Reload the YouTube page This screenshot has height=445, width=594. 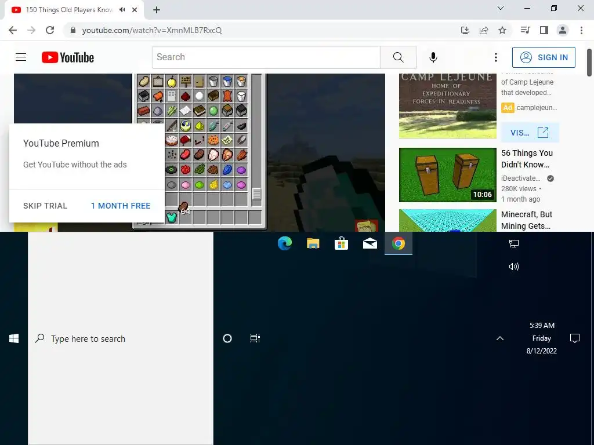(50, 30)
